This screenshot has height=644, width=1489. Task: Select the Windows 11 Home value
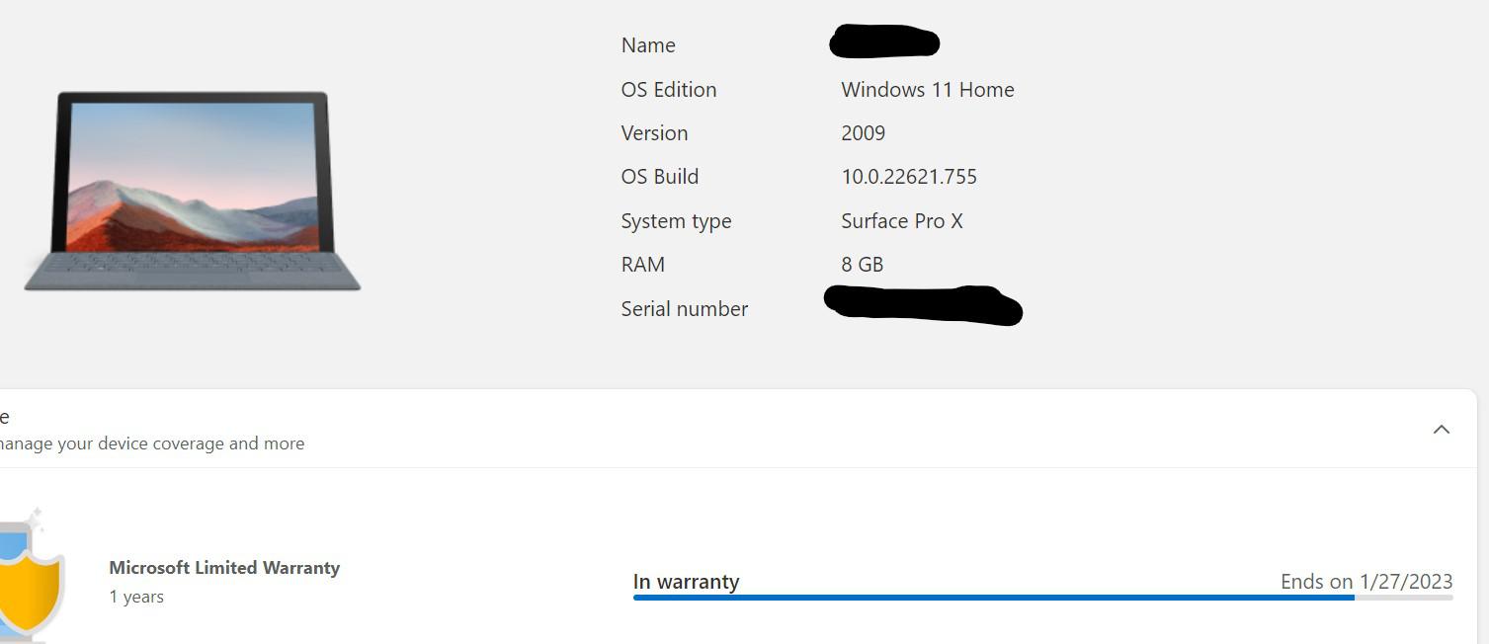point(928,90)
